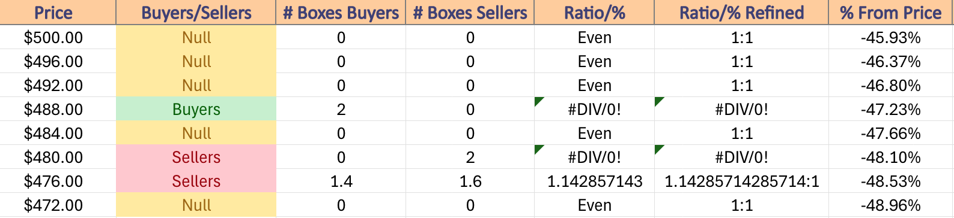Select the 1.142857143 ratio cell

click(594, 181)
